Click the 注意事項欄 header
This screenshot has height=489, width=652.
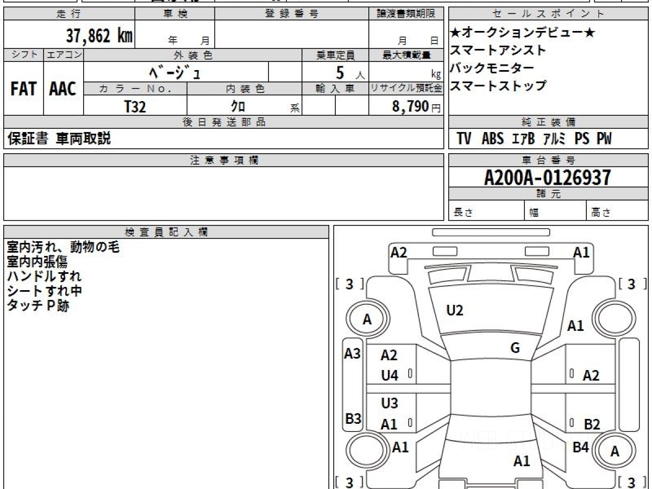click(x=223, y=160)
